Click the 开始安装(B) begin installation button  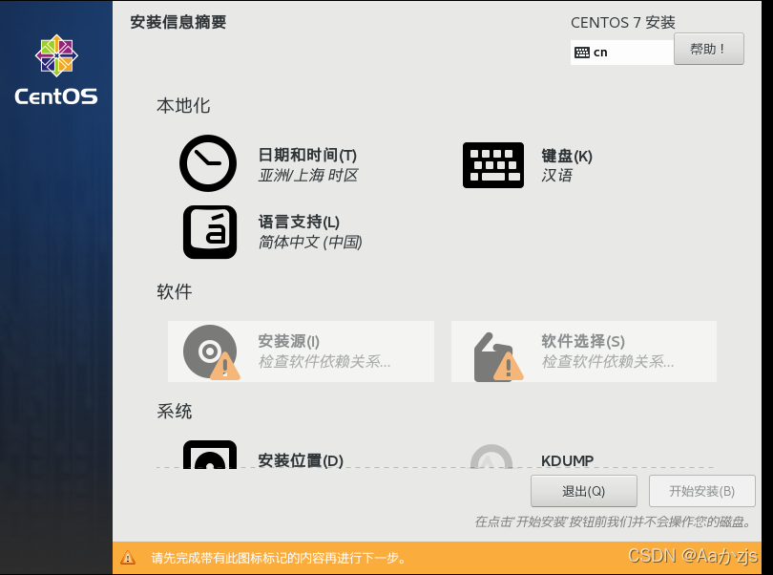pyautogui.click(x=702, y=491)
